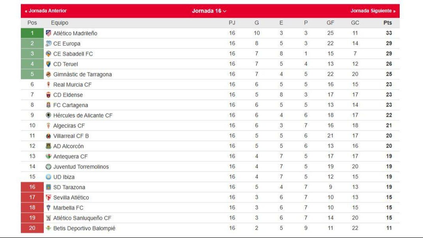Screen dimensions: 423x238
Task: Click the Gimnàstic de Tarragona crest
Action: 49,74
